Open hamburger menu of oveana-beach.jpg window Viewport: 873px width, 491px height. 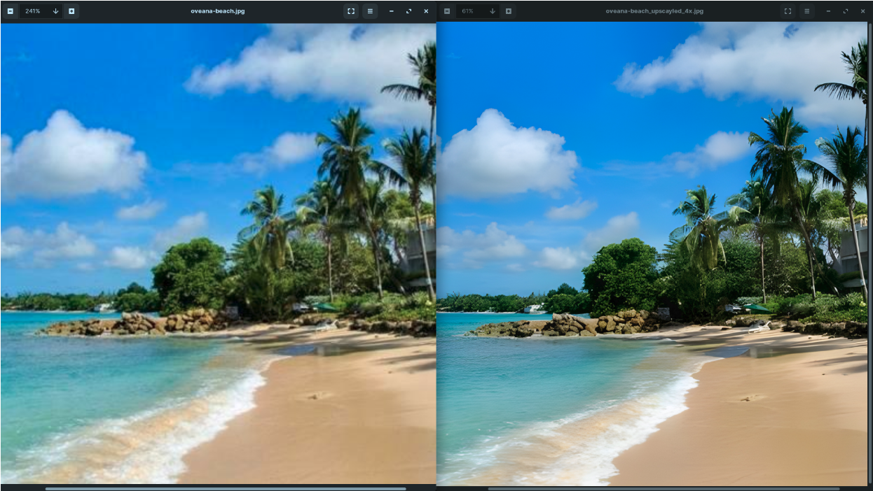(x=370, y=11)
